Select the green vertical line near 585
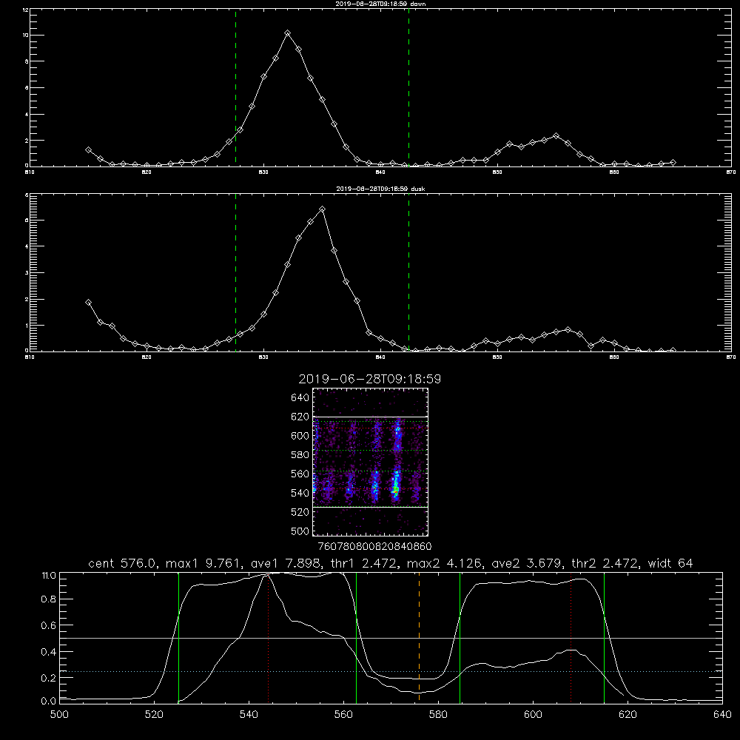 click(460, 638)
